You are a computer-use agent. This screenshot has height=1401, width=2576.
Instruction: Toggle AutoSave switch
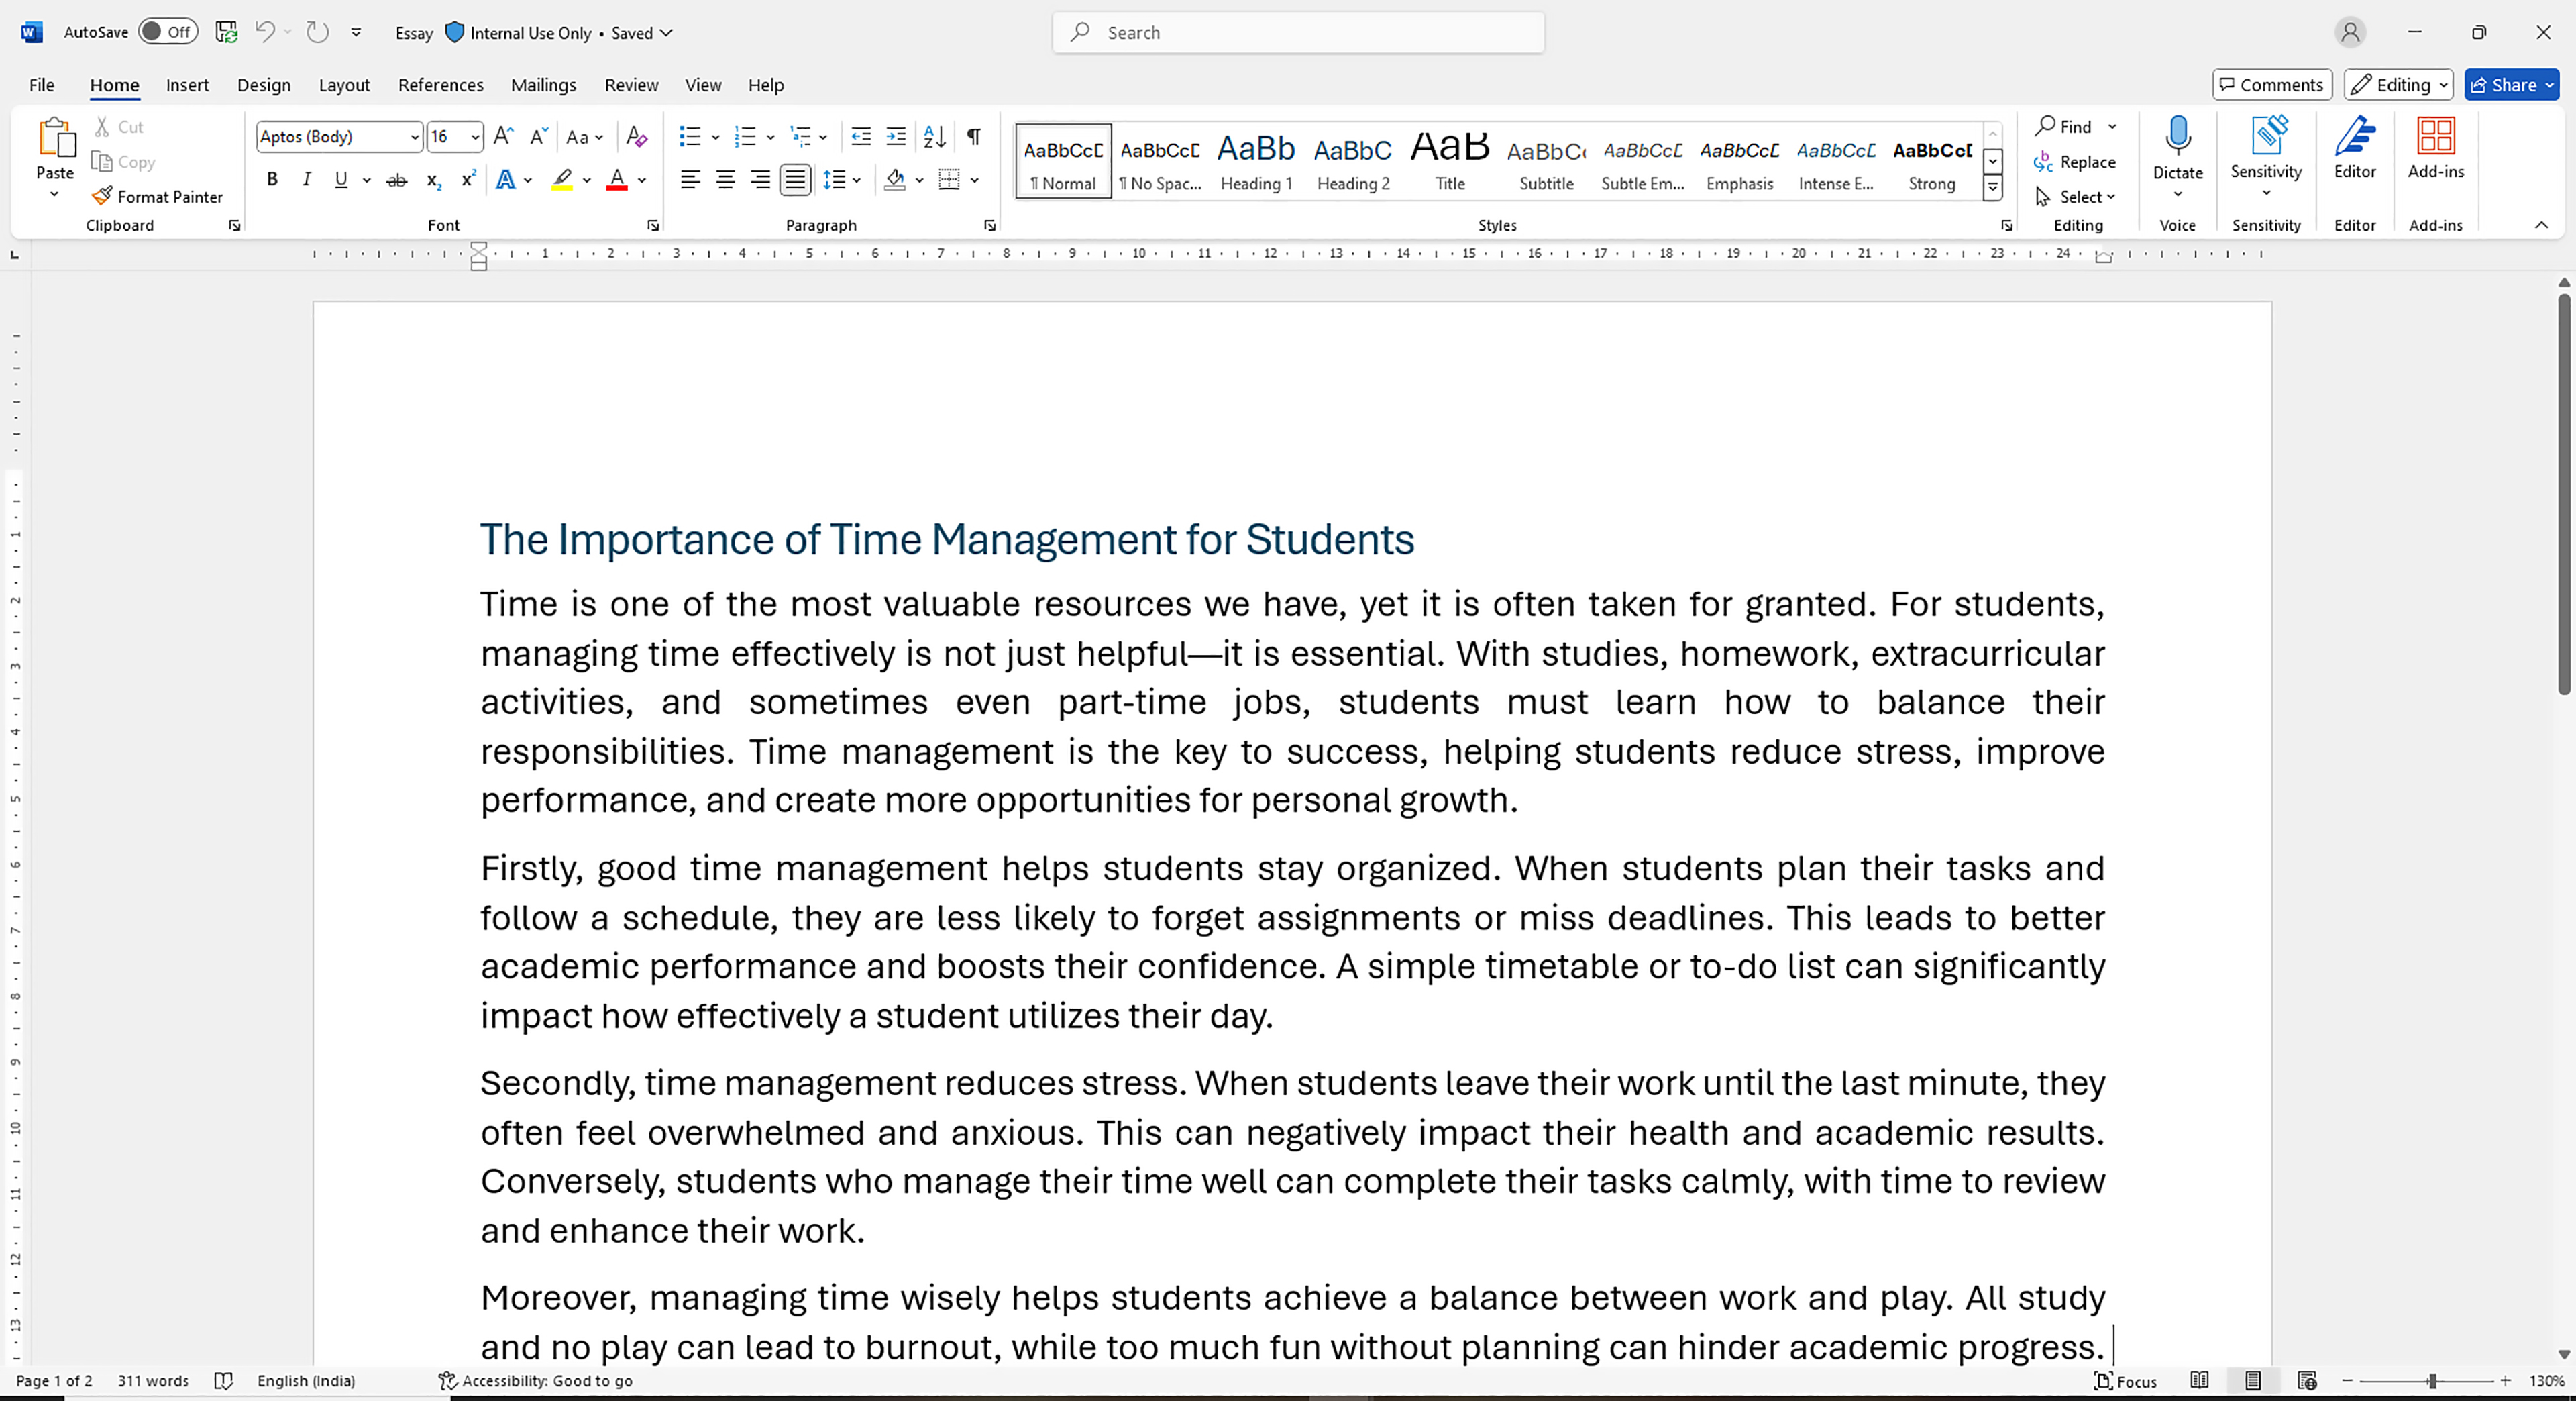(x=167, y=32)
